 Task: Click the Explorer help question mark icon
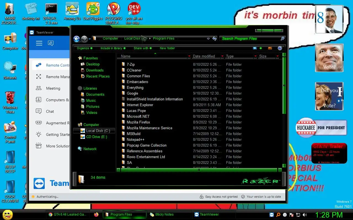click(280, 48)
